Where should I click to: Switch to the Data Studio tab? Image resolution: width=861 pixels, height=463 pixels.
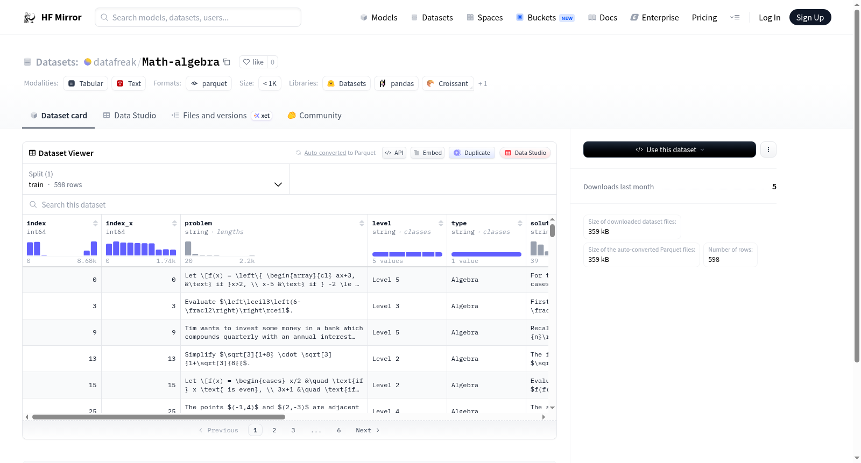130,115
